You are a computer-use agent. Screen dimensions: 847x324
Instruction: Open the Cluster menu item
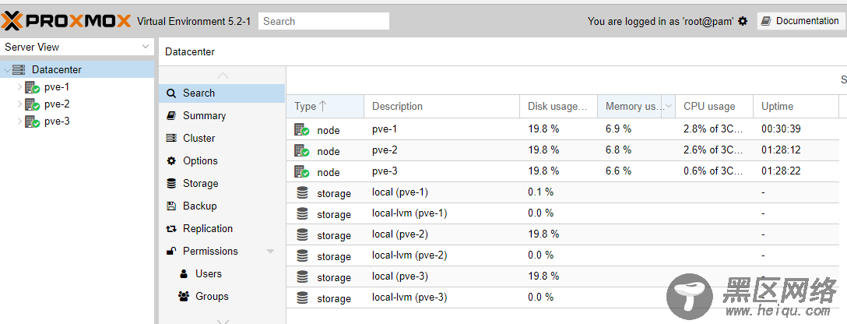coord(222,138)
